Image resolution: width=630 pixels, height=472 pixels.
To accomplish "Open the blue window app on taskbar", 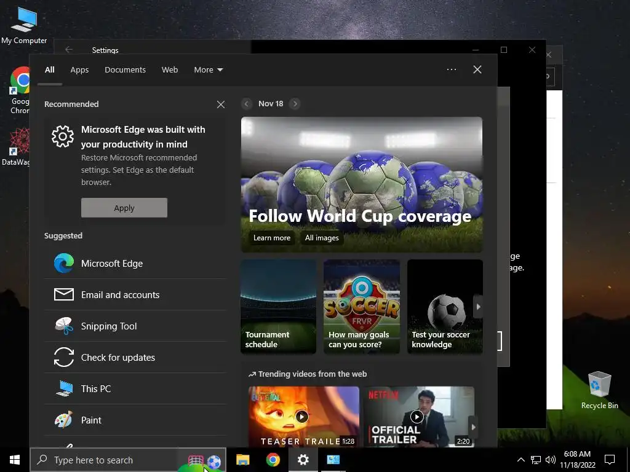I will (333, 460).
